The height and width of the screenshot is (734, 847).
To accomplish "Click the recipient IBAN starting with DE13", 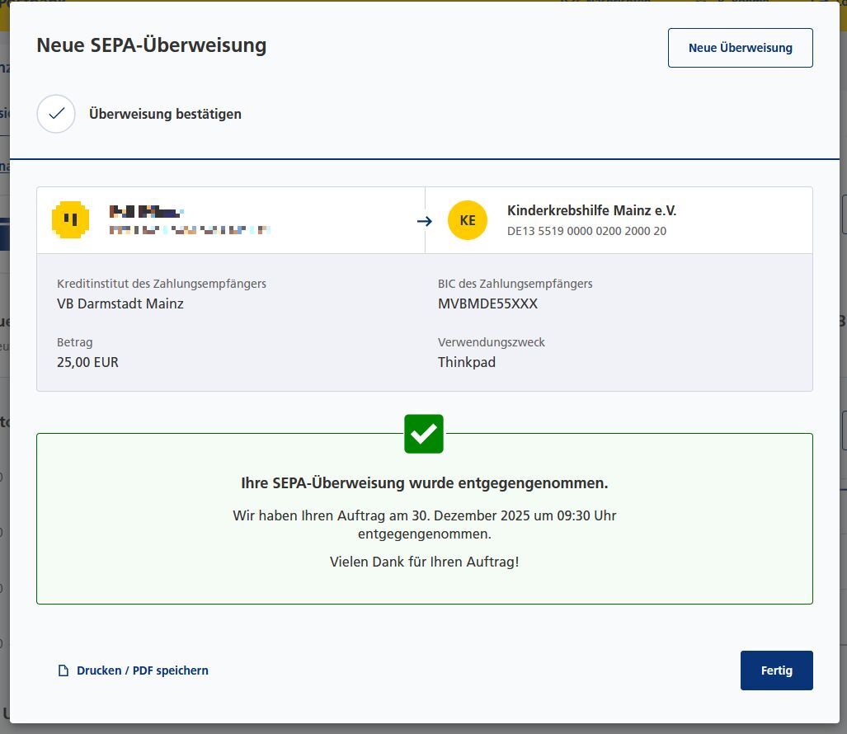I will (586, 231).
